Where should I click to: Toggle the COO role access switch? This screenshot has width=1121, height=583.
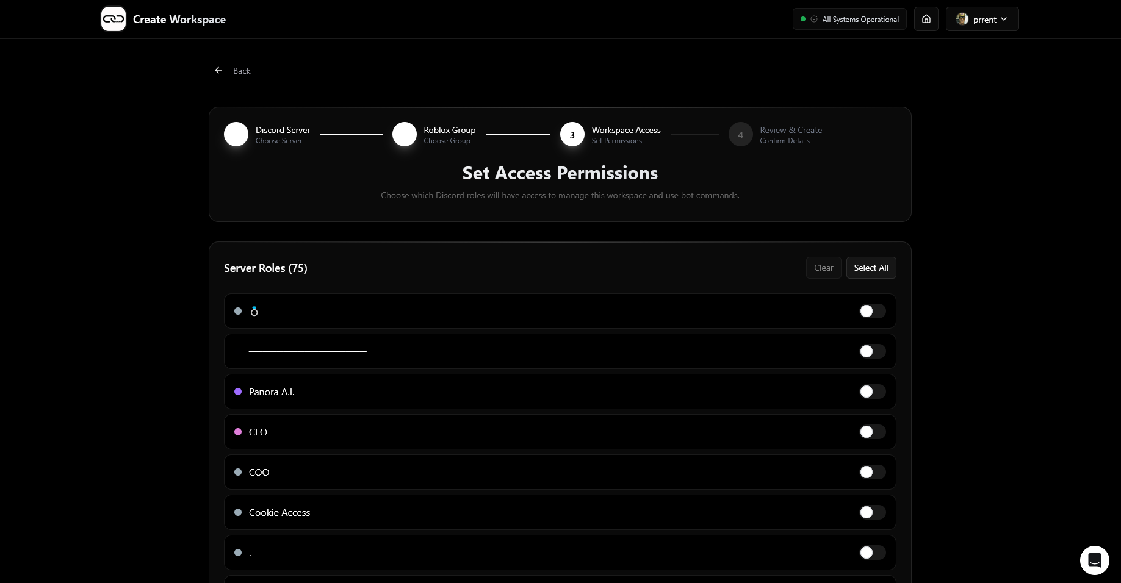click(872, 473)
